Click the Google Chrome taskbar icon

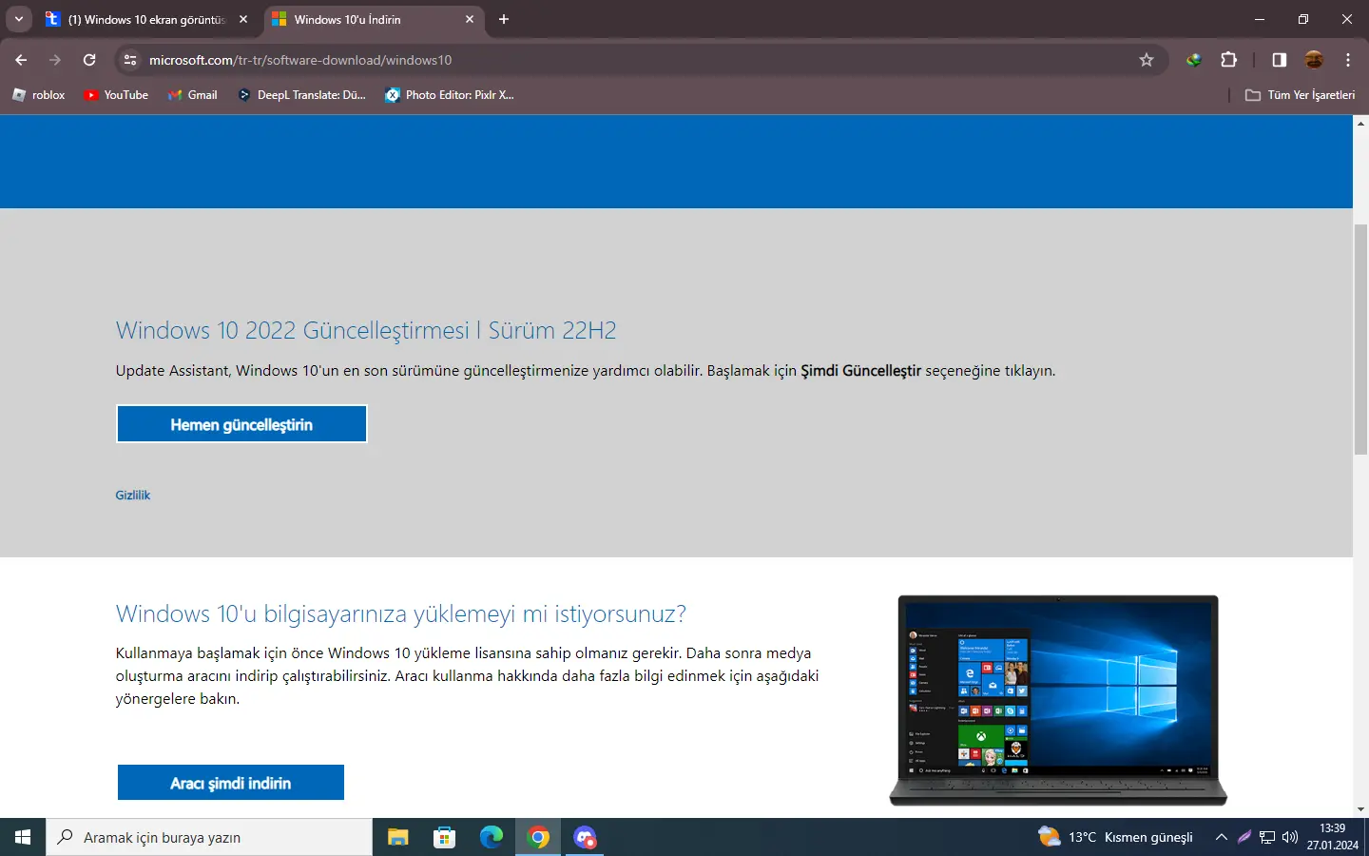[x=538, y=837]
